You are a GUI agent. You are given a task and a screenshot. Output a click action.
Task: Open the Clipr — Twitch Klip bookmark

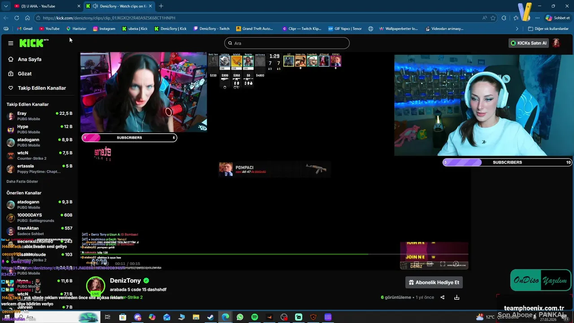301,29
